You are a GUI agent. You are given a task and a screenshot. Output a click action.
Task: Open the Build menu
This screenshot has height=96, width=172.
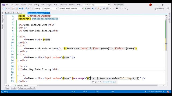[x=30, y=5]
